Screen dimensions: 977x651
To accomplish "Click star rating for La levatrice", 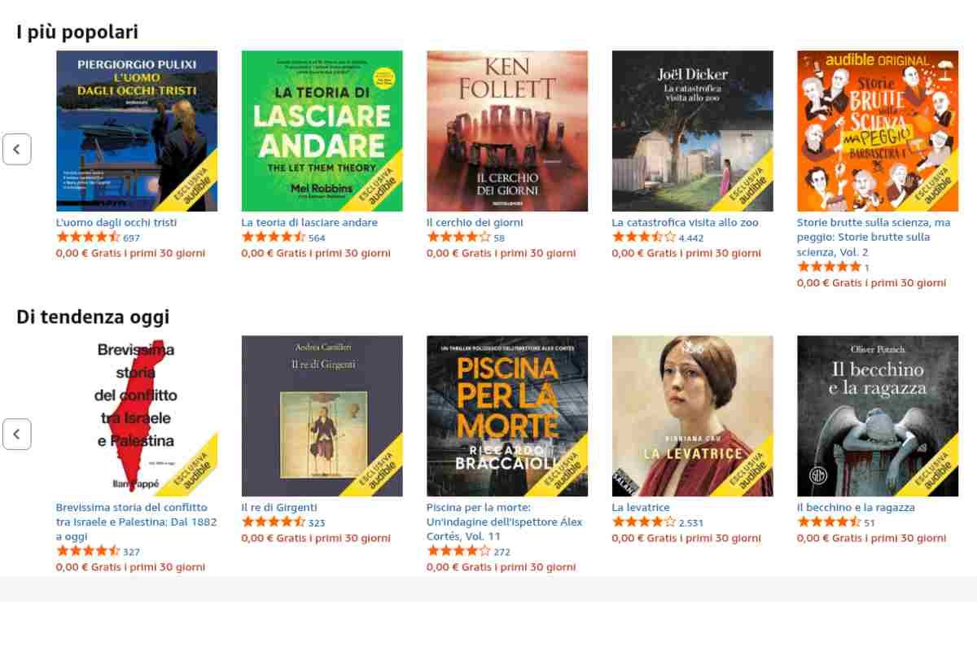I will pyautogui.click(x=643, y=522).
